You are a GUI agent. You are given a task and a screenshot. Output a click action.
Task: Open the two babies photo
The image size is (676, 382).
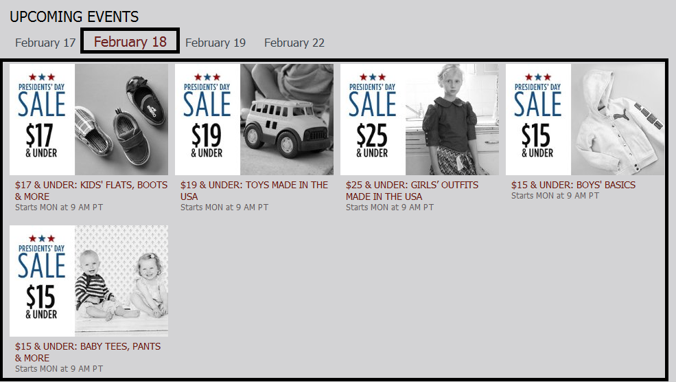[121, 280]
